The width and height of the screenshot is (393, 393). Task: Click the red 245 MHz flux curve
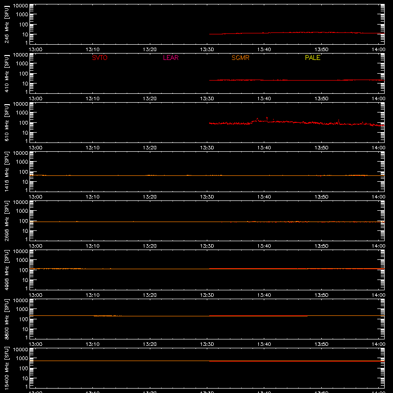coord(297,33)
